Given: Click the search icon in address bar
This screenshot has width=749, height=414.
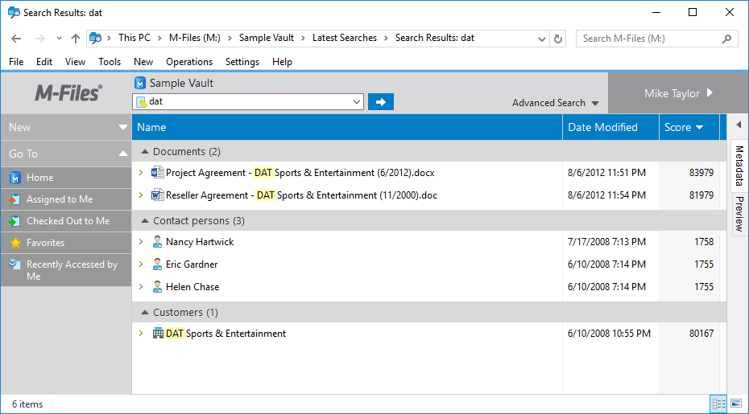Looking at the screenshot, I should tap(96, 38).
